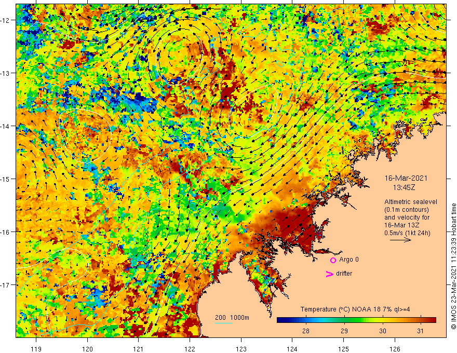
Task: Click latitude axis label -14
Action: click(x=5, y=126)
